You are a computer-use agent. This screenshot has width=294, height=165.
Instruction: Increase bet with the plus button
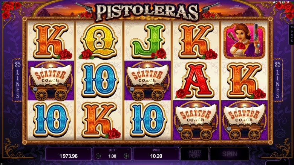[x=126, y=156]
